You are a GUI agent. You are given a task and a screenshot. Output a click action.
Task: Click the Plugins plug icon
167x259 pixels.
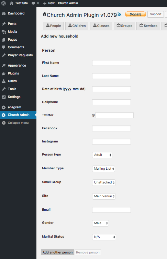coord(4,73)
